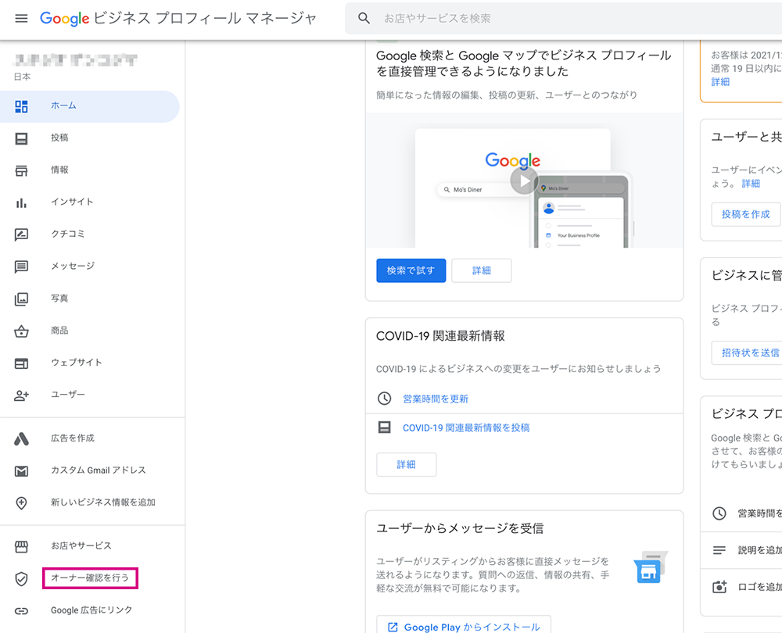The height and width of the screenshot is (633, 782).
Task: Click 詳細 button in COVID-19 card
Action: pyautogui.click(x=406, y=464)
